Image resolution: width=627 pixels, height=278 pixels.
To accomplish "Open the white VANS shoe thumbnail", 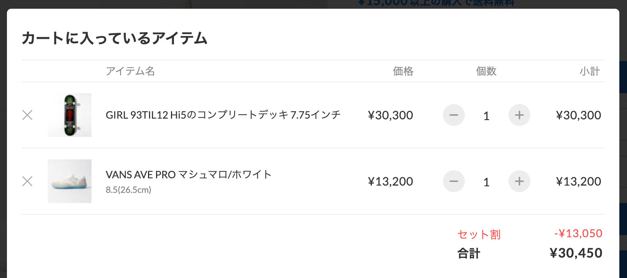I will tap(70, 181).
